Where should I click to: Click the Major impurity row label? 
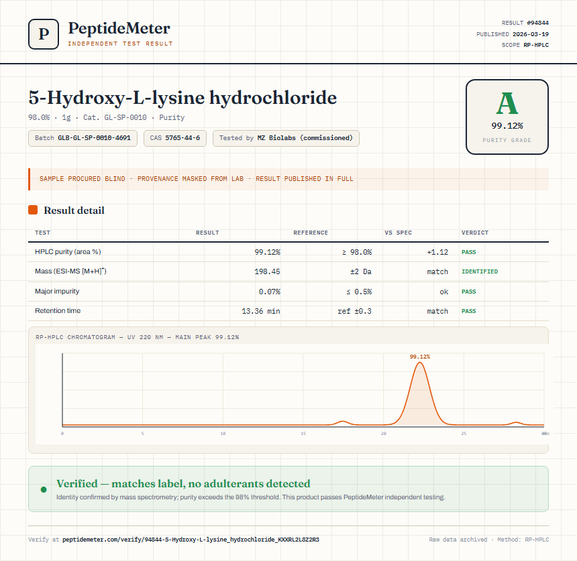point(57,291)
